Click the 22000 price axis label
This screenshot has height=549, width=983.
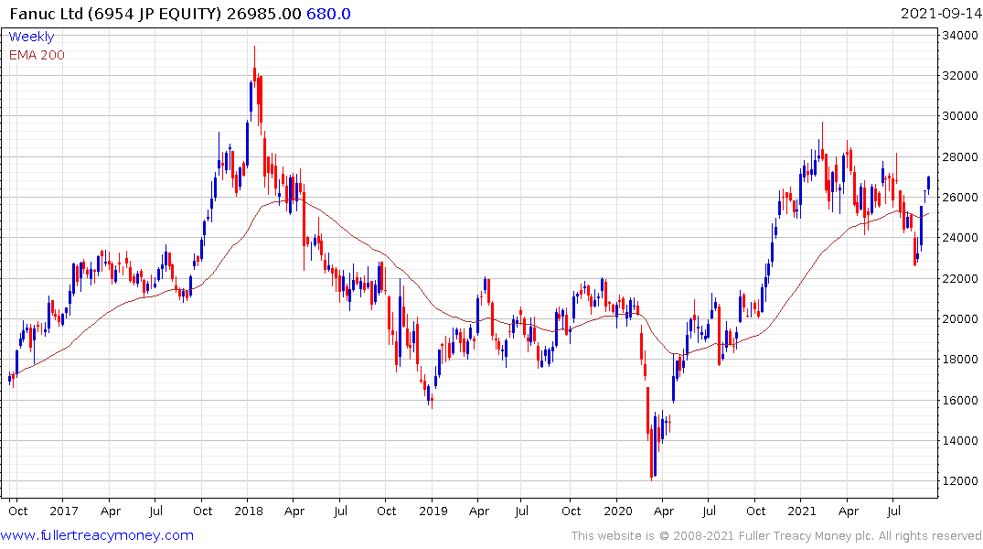(959, 278)
